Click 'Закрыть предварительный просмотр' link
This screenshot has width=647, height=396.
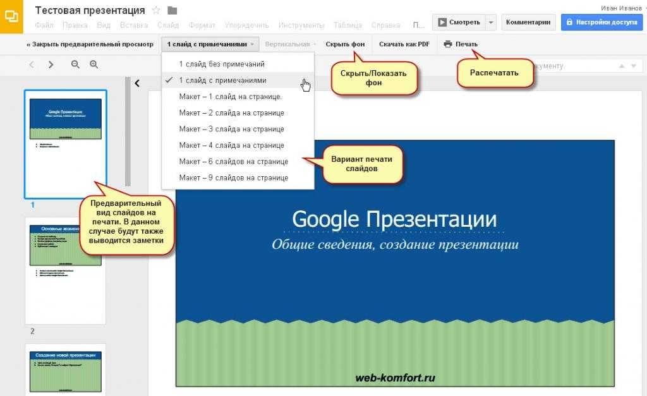[x=90, y=44]
